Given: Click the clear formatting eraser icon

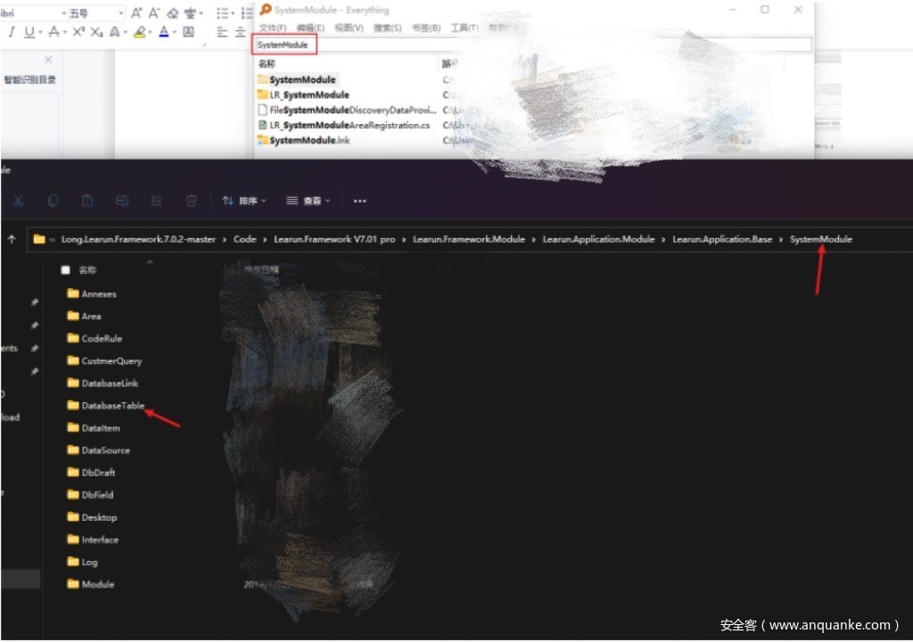Looking at the screenshot, I should pyautogui.click(x=173, y=13).
